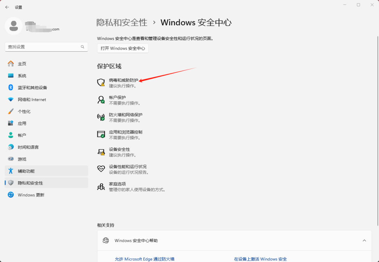Click the 设备性能和运行状况 heart icon
Viewport: 379px width, 262px height.
pyautogui.click(x=101, y=169)
